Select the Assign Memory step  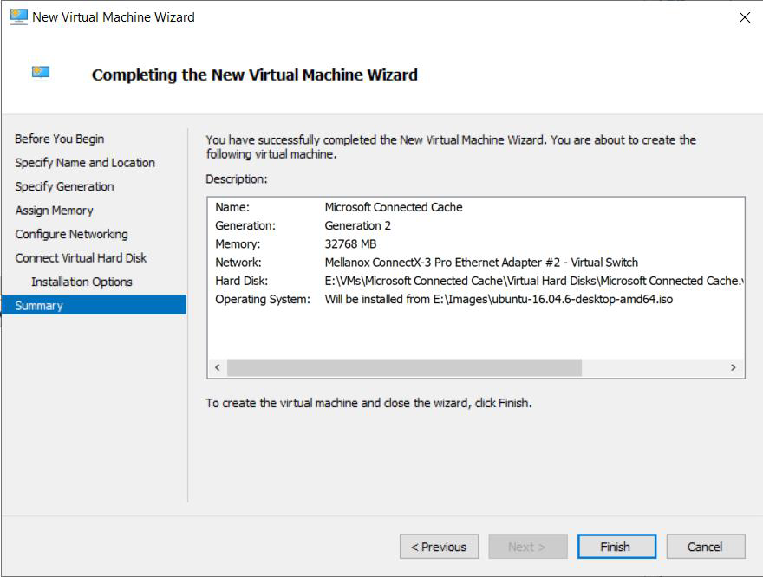[x=54, y=211]
